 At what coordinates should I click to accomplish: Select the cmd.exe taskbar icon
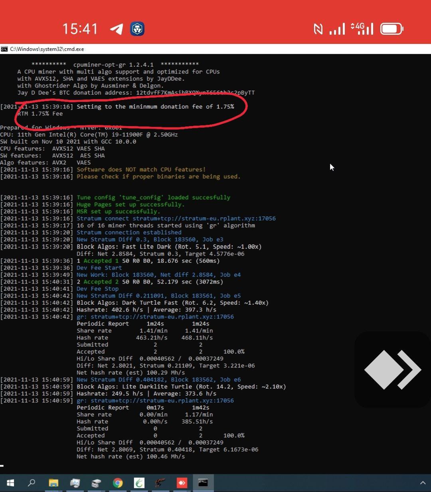tap(203, 483)
